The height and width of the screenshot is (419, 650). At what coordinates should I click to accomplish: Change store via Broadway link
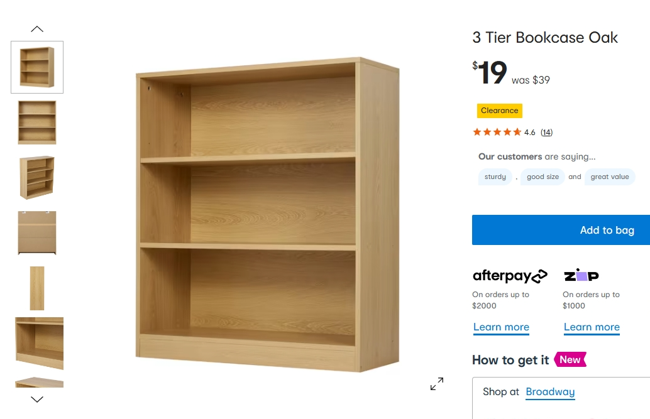coord(550,391)
